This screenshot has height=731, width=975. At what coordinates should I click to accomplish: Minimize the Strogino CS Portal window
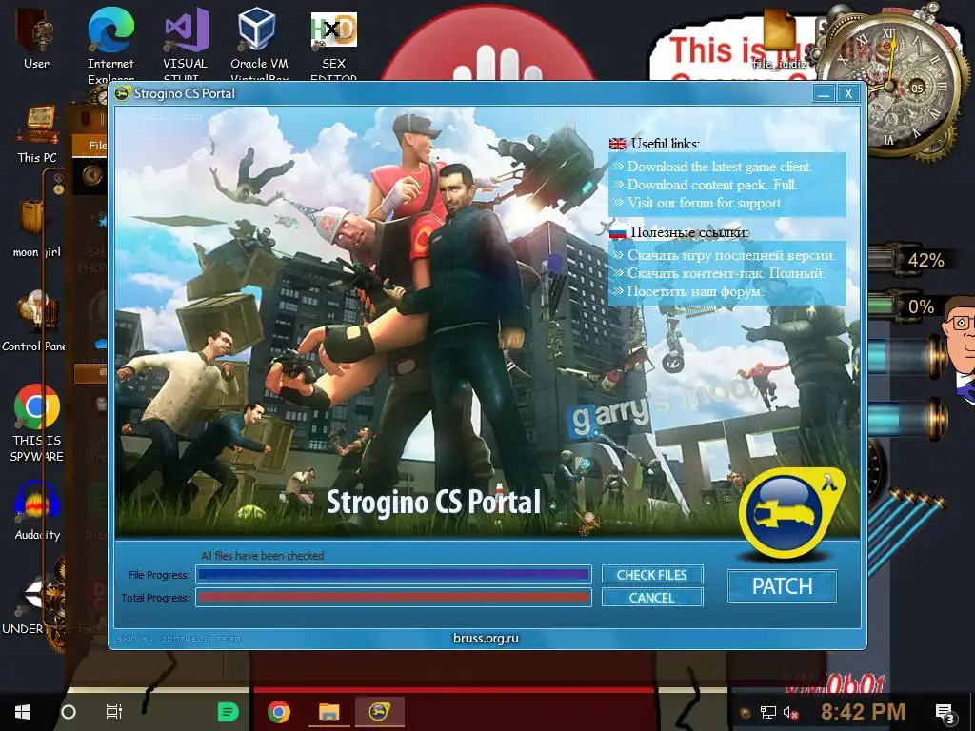824,94
